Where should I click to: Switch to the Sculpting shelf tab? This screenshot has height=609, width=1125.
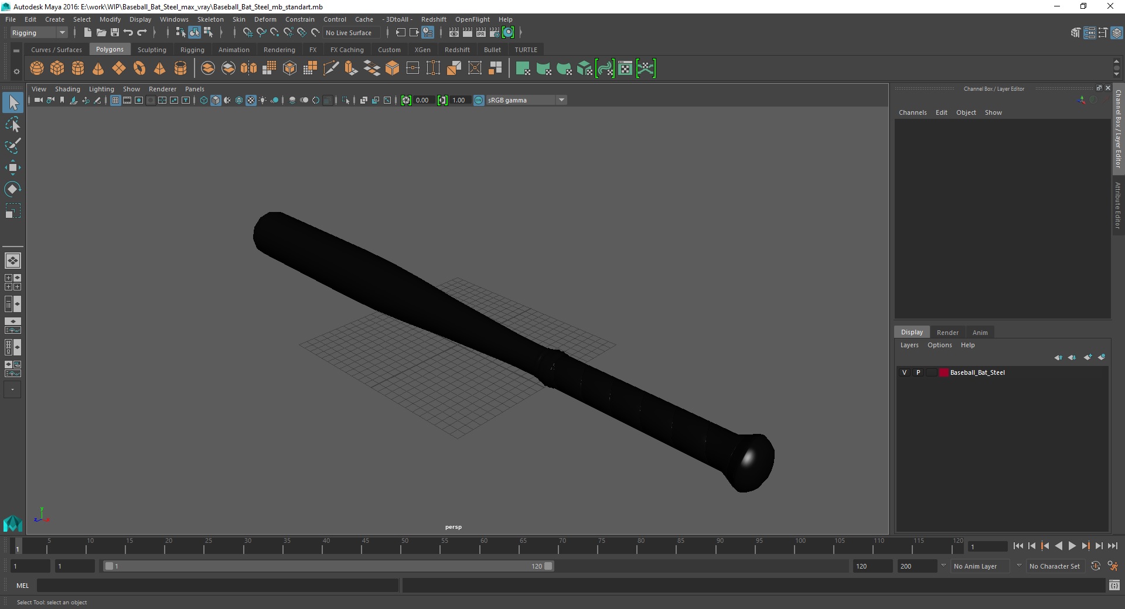point(152,50)
